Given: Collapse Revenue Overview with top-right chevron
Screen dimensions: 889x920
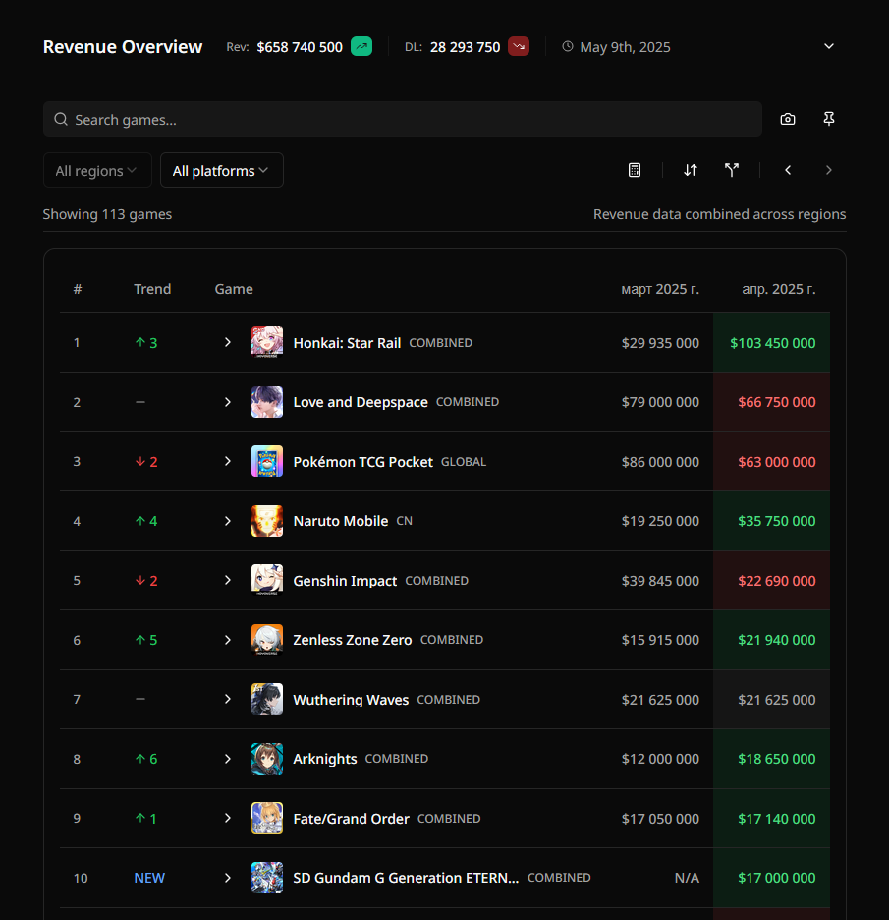Looking at the screenshot, I should pyautogui.click(x=829, y=46).
